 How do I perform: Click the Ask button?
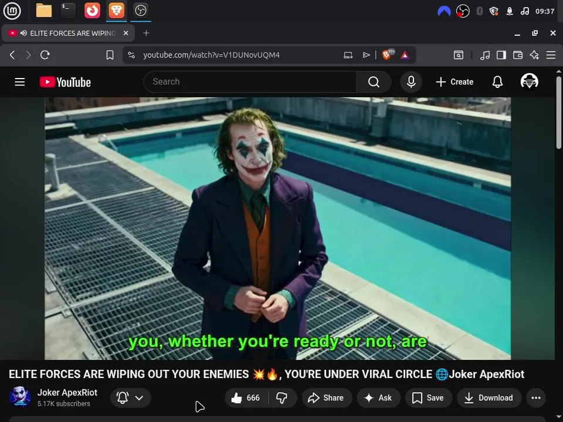[378, 397]
